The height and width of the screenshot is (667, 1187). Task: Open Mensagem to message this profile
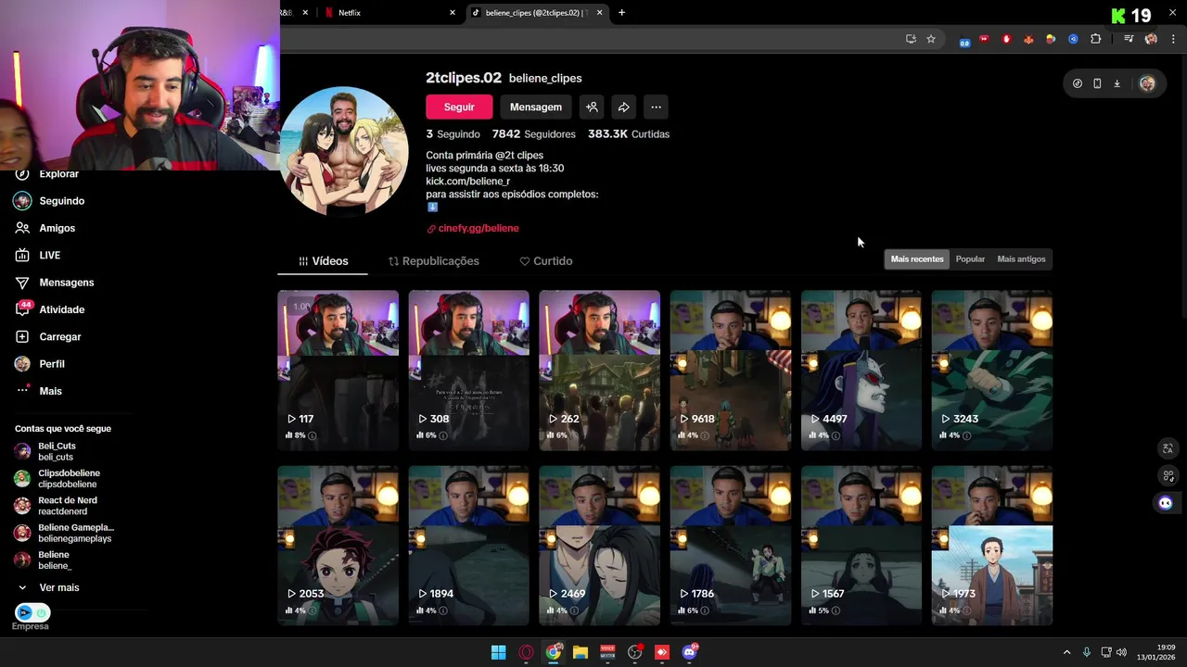point(536,107)
